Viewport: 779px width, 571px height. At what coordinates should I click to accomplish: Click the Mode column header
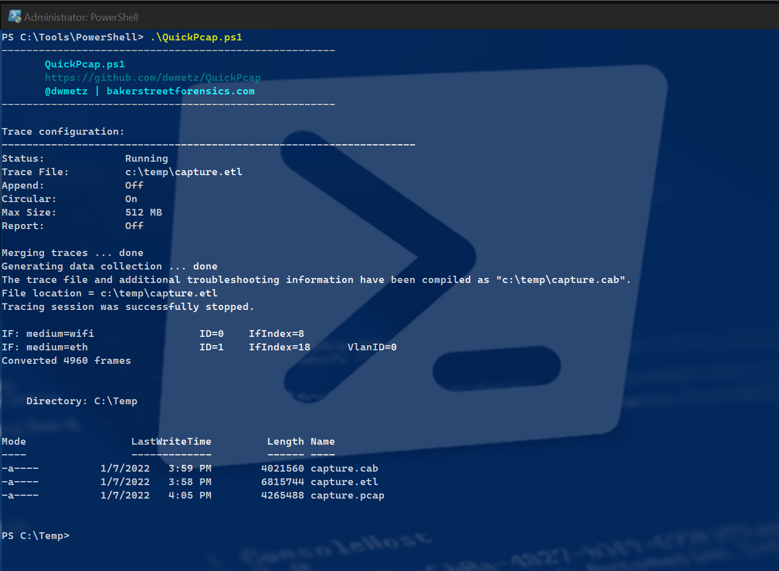(x=14, y=442)
